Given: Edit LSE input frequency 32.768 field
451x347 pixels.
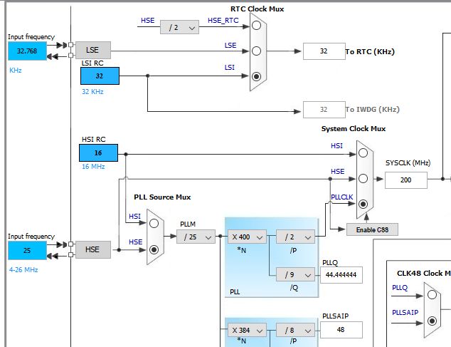Looking at the screenshot, I should coord(27,51).
